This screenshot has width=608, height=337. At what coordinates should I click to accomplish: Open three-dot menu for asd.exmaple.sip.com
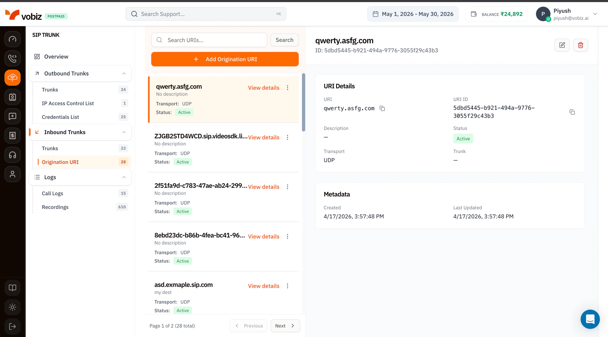[x=288, y=286]
